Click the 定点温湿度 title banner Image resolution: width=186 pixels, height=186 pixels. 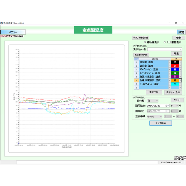pos(93,30)
